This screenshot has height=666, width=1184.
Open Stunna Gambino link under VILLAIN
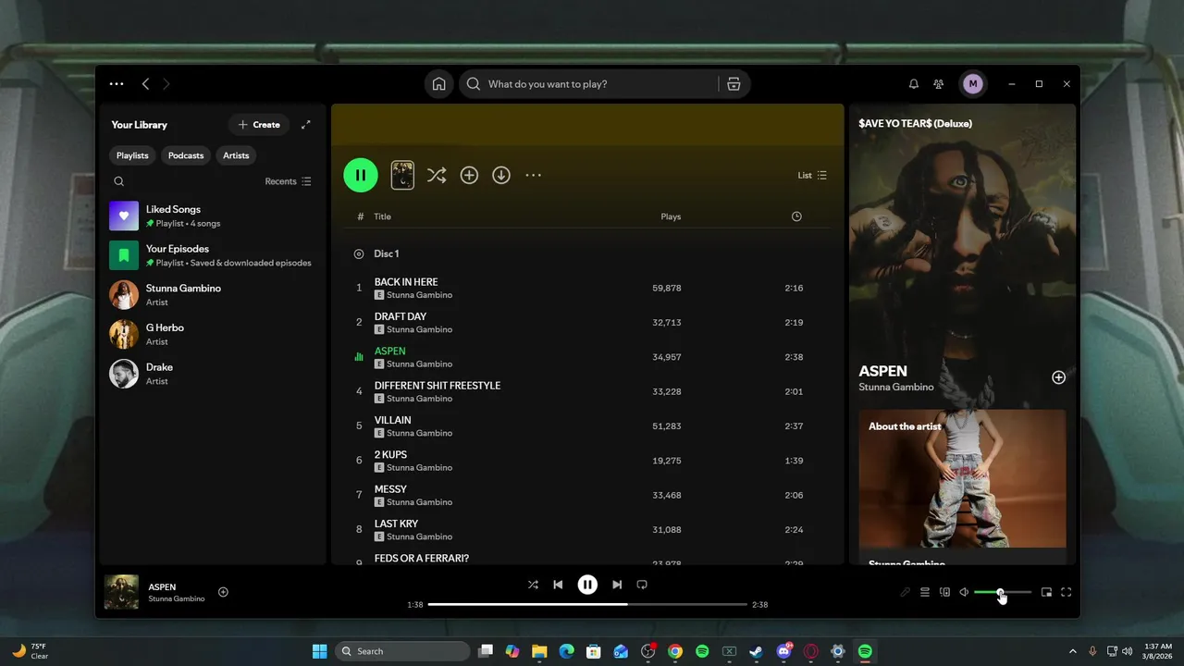tap(419, 433)
